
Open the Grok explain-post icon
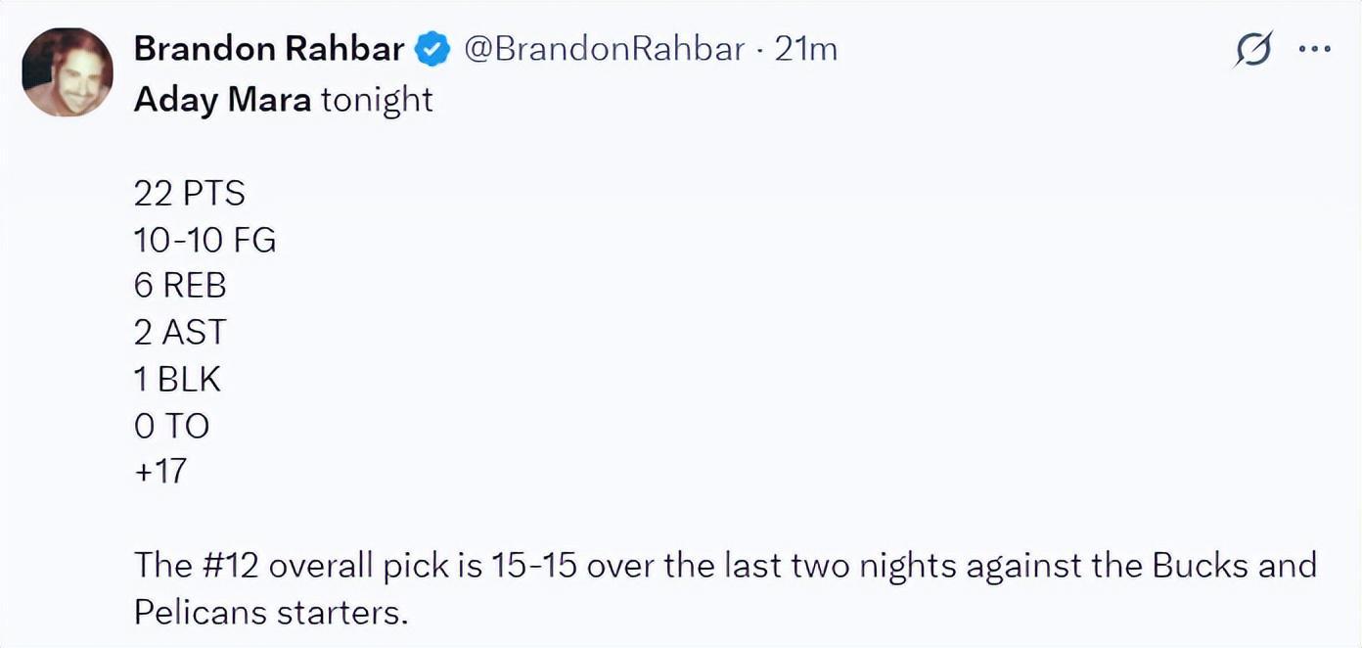click(x=1253, y=49)
